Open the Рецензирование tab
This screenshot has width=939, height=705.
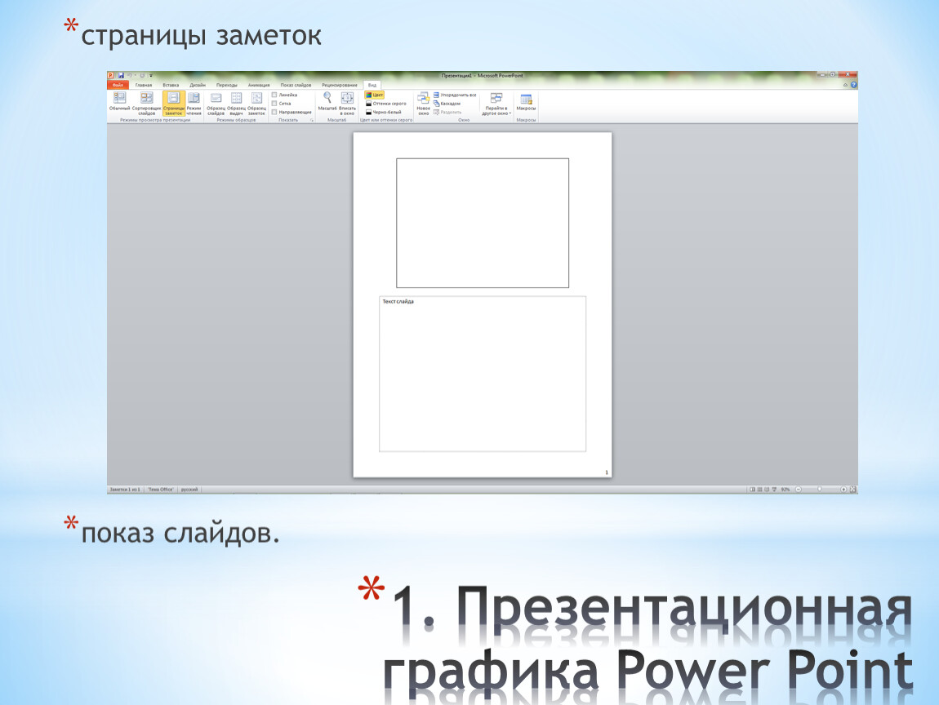pos(340,85)
